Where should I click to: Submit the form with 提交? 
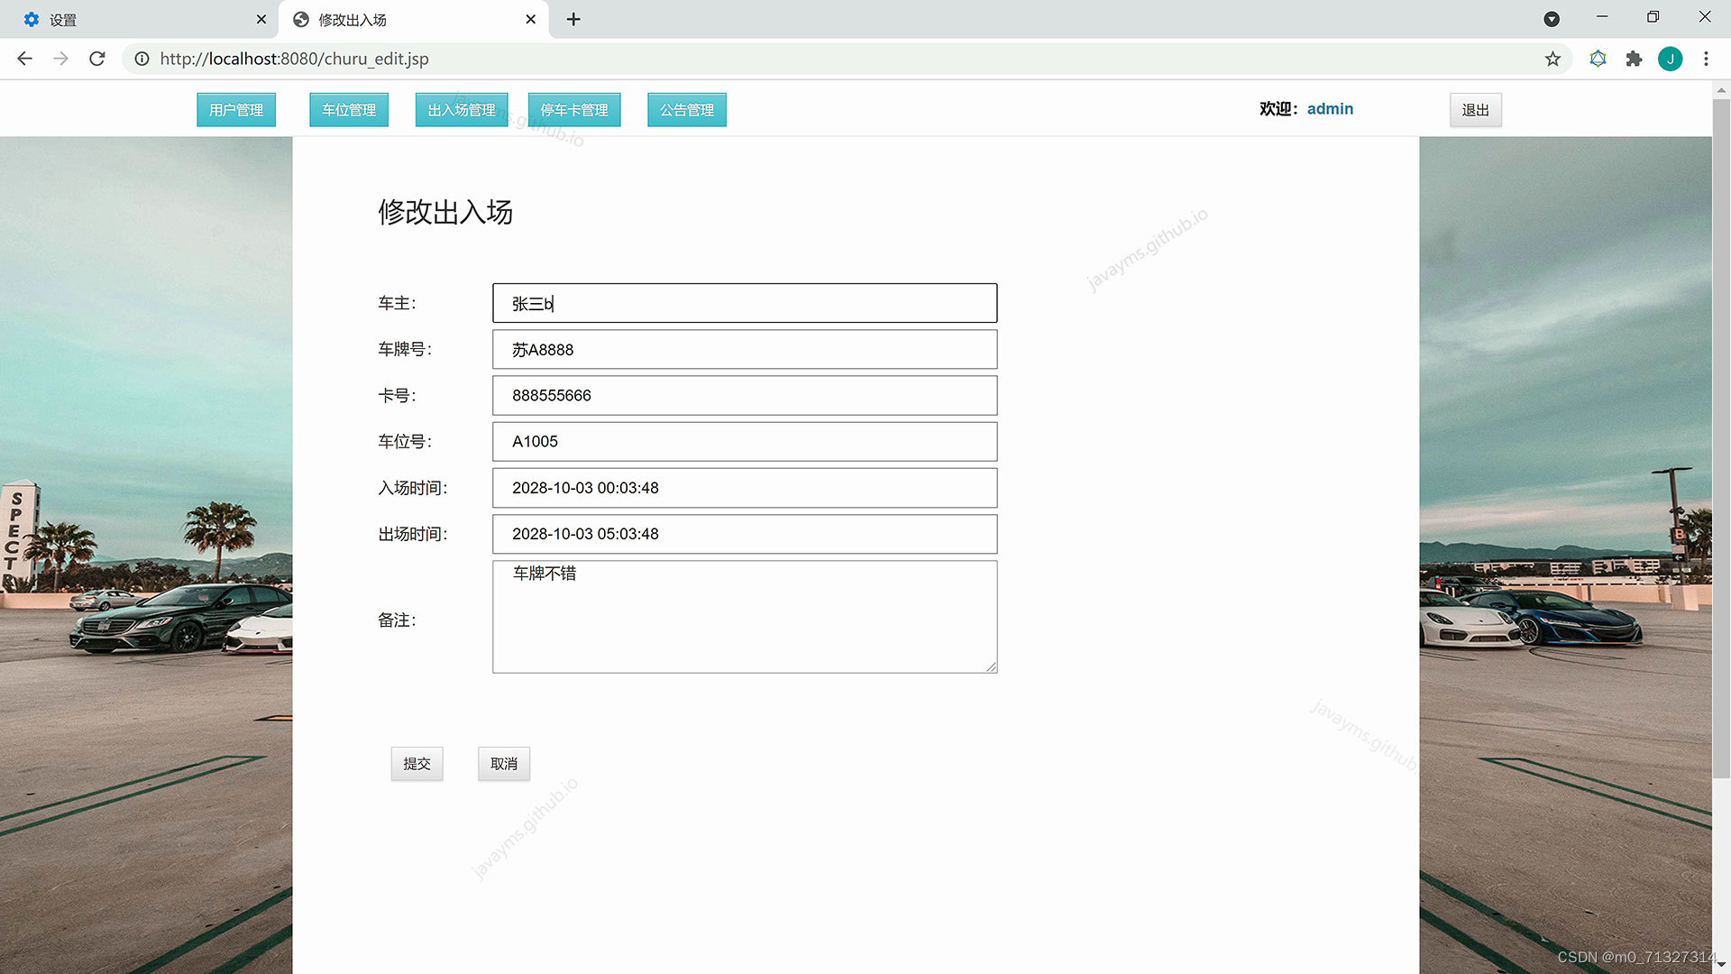(417, 764)
